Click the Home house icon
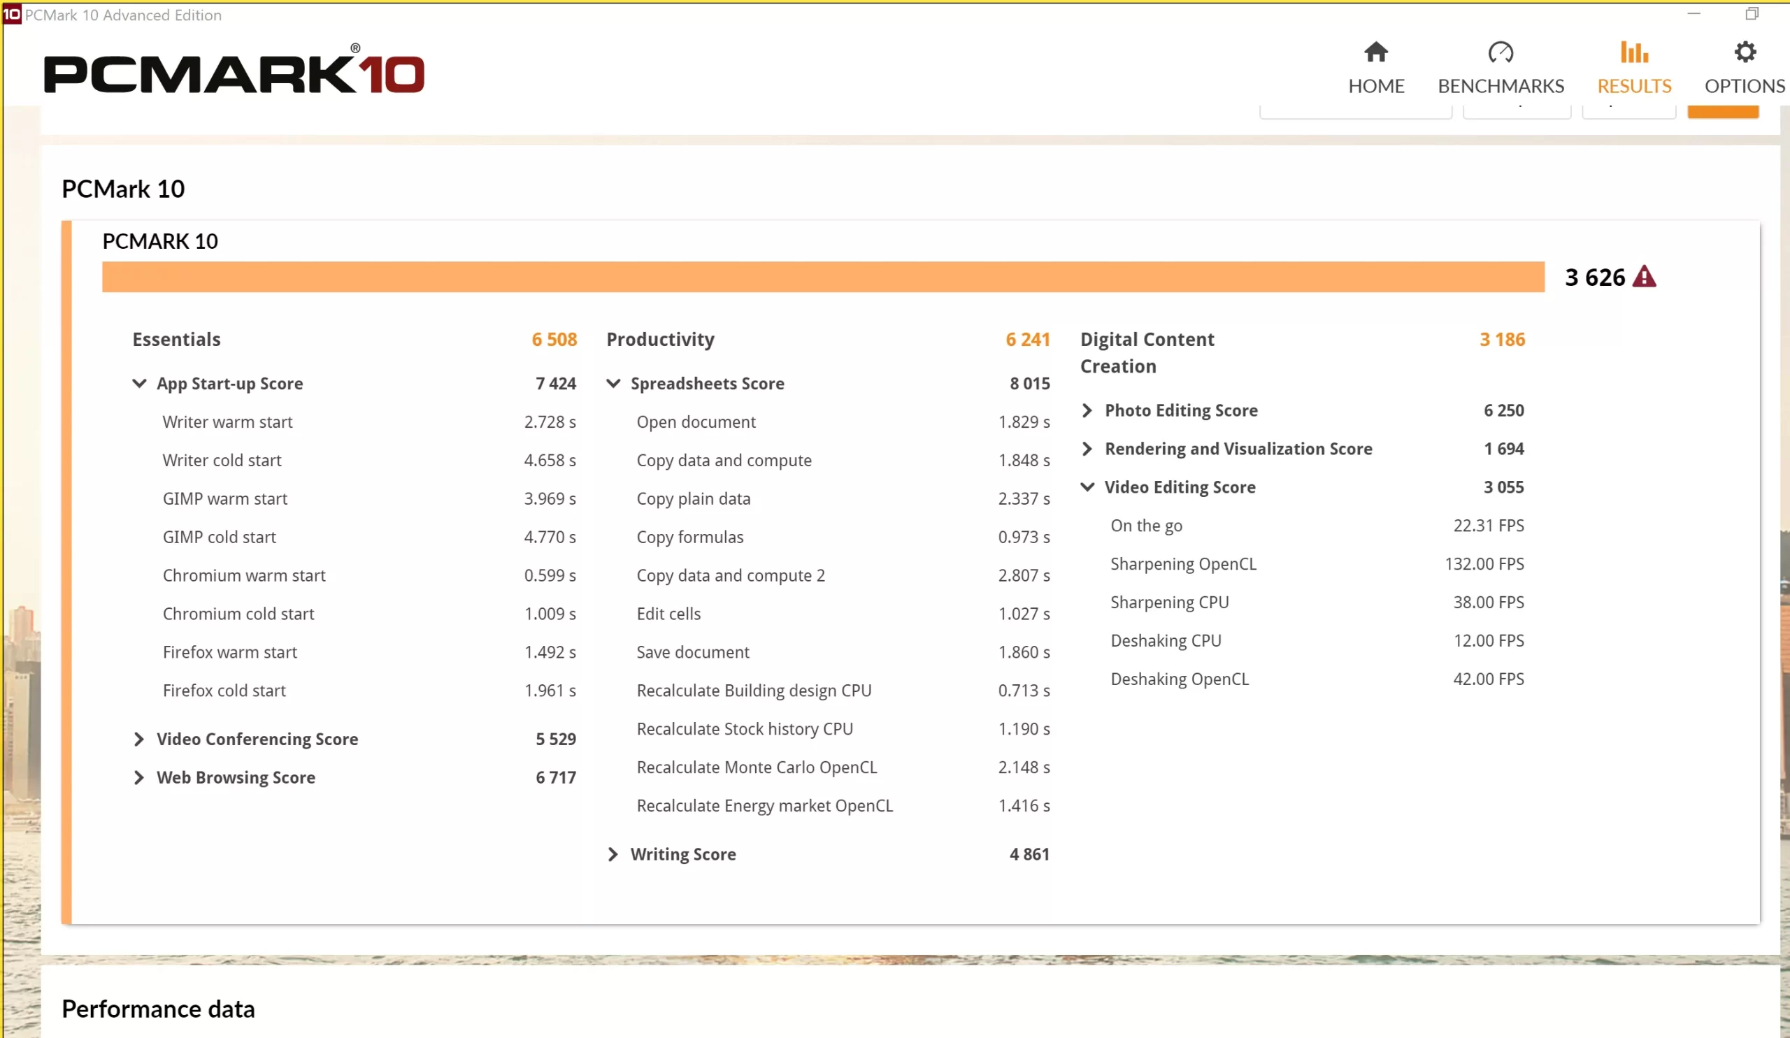The width and height of the screenshot is (1790, 1038). pyautogui.click(x=1376, y=52)
